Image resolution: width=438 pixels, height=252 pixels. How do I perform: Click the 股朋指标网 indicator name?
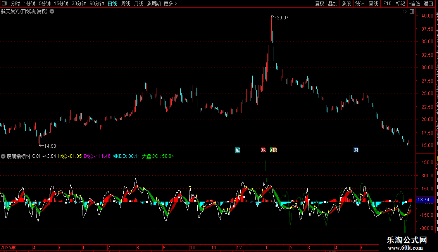tap(19, 156)
